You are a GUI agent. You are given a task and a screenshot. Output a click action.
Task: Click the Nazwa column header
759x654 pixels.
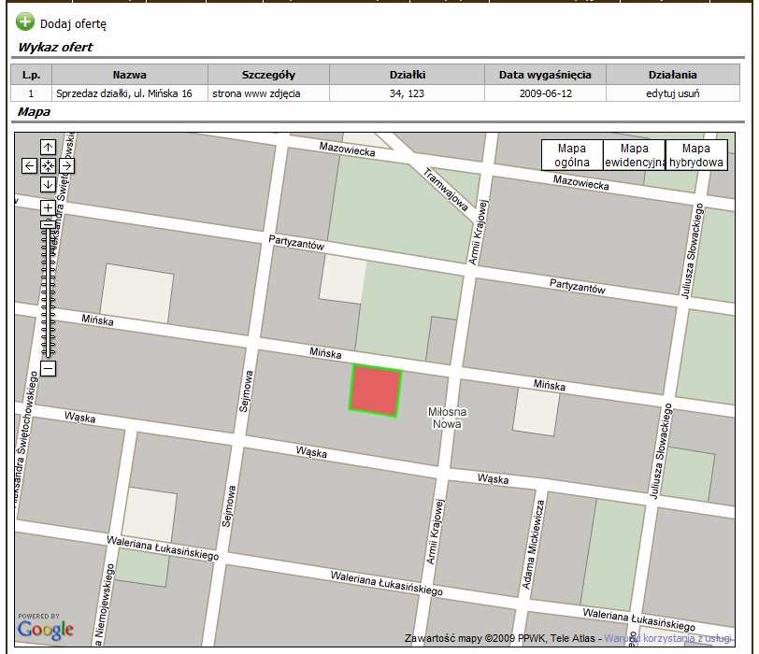point(130,75)
